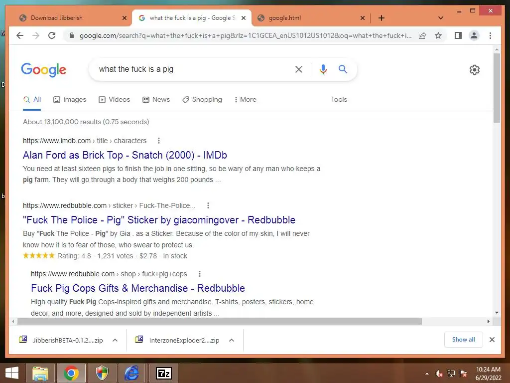This screenshot has height=383, width=510.
Task: Show hidden system tray icons
Action: click(427, 374)
